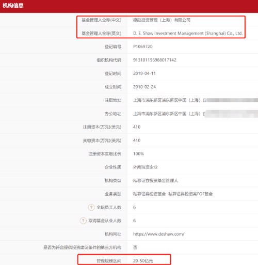
Task: Click the Chinese fund manager name value
Action: [x=162, y=20]
